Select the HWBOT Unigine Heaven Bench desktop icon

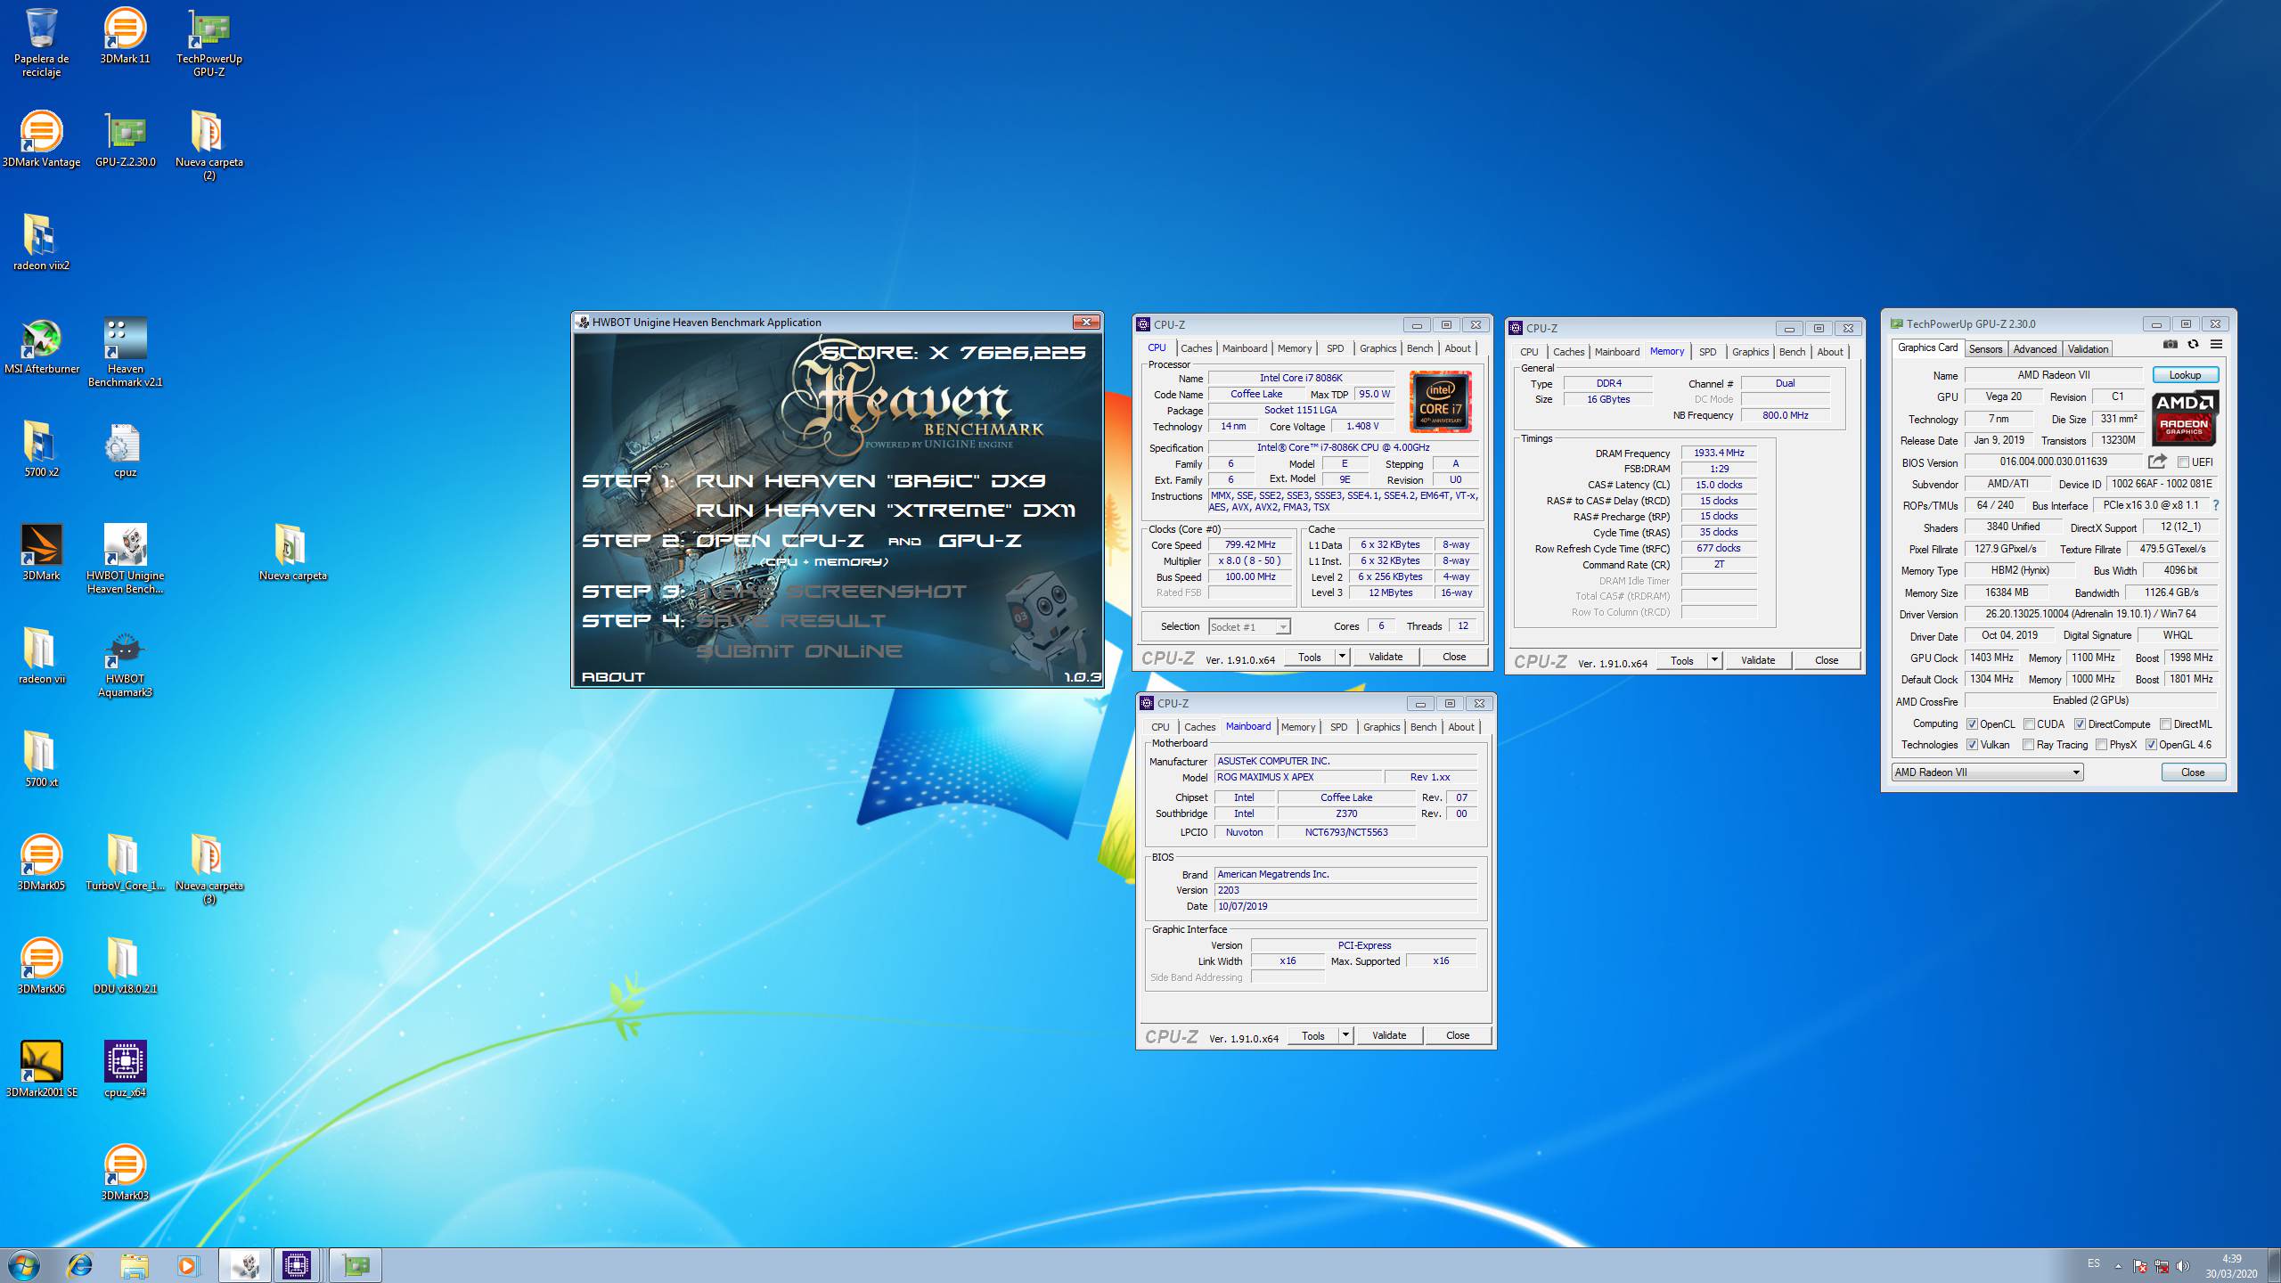125,559
